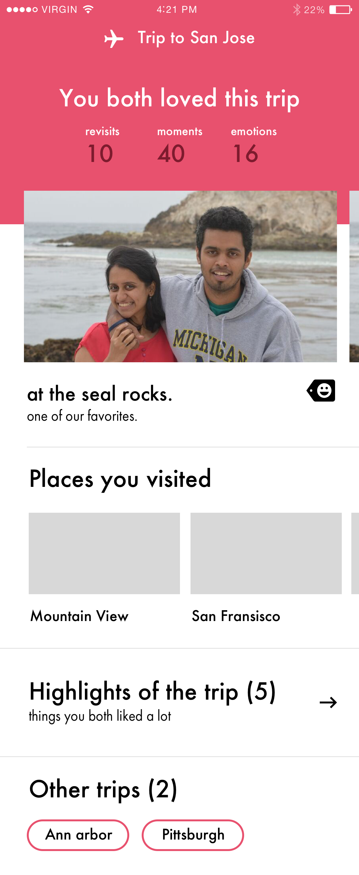Select the San Fransisco place thumbnail
The width and height of the screenshot is (359, 875).
click(x=266, y=553)
